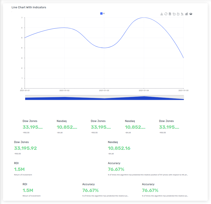Switch to line chart type
Viewport: 211px width, 204px height.
[182, 14]
